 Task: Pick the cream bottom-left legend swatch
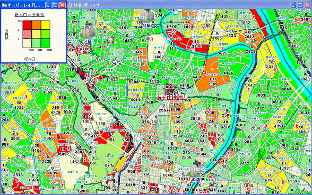pyautogui.click(x=27, y=43)
